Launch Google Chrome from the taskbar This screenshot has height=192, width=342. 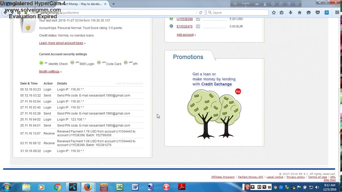pyautogui.click(x=57, y=187)
